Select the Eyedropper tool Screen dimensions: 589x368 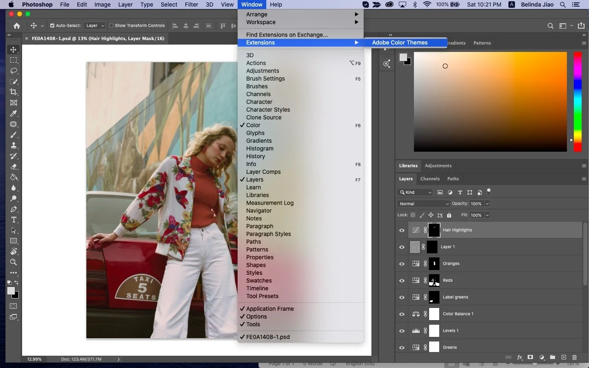[x=13, y=113]
